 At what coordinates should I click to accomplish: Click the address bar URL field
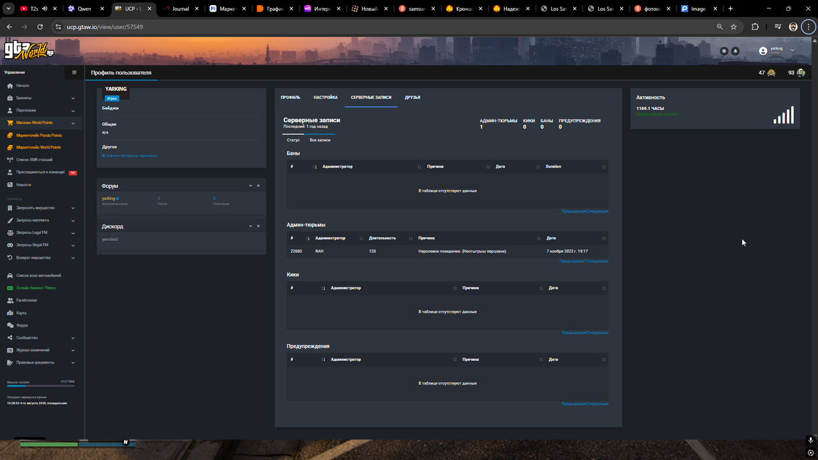[383, 27]
